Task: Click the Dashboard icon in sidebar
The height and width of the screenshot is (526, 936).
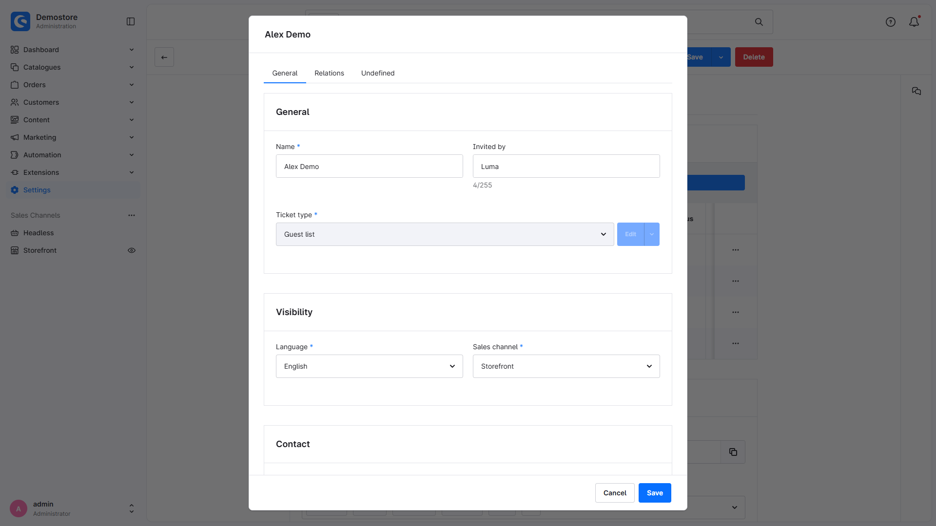Action: pos(15,50)
